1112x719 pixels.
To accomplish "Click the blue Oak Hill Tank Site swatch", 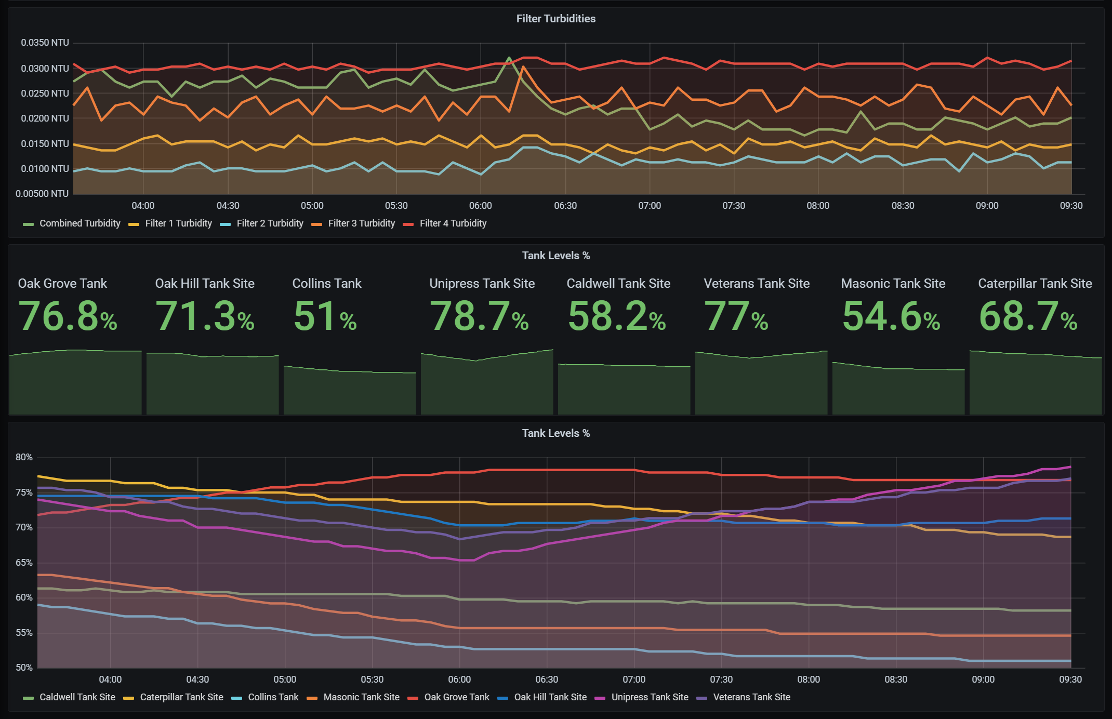I will [503, 698].
